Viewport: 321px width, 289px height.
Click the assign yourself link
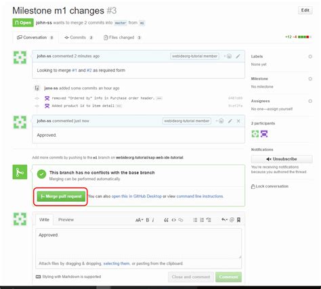[x=280, y=109]
